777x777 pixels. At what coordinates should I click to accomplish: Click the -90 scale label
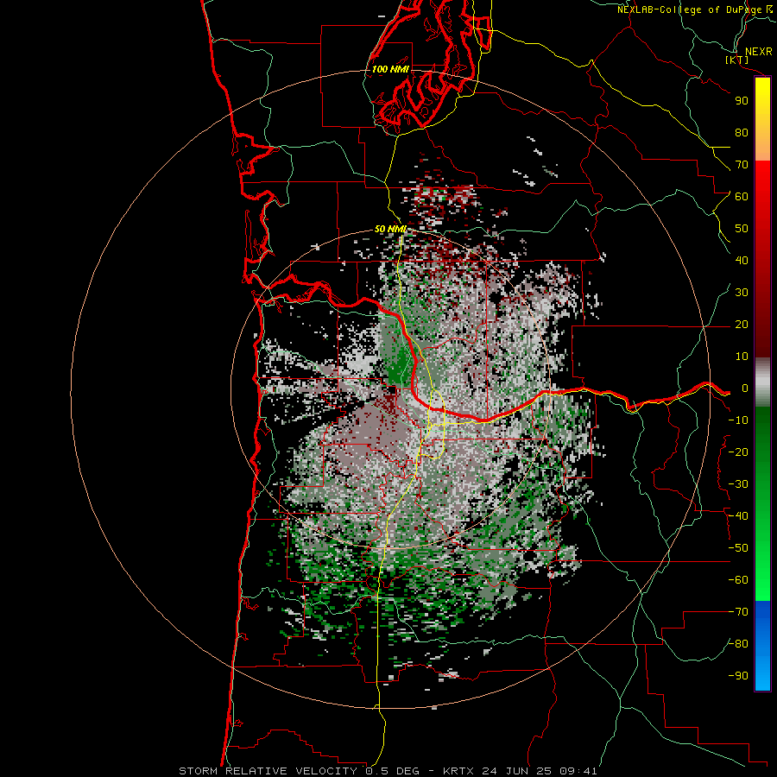pos(738,676)
